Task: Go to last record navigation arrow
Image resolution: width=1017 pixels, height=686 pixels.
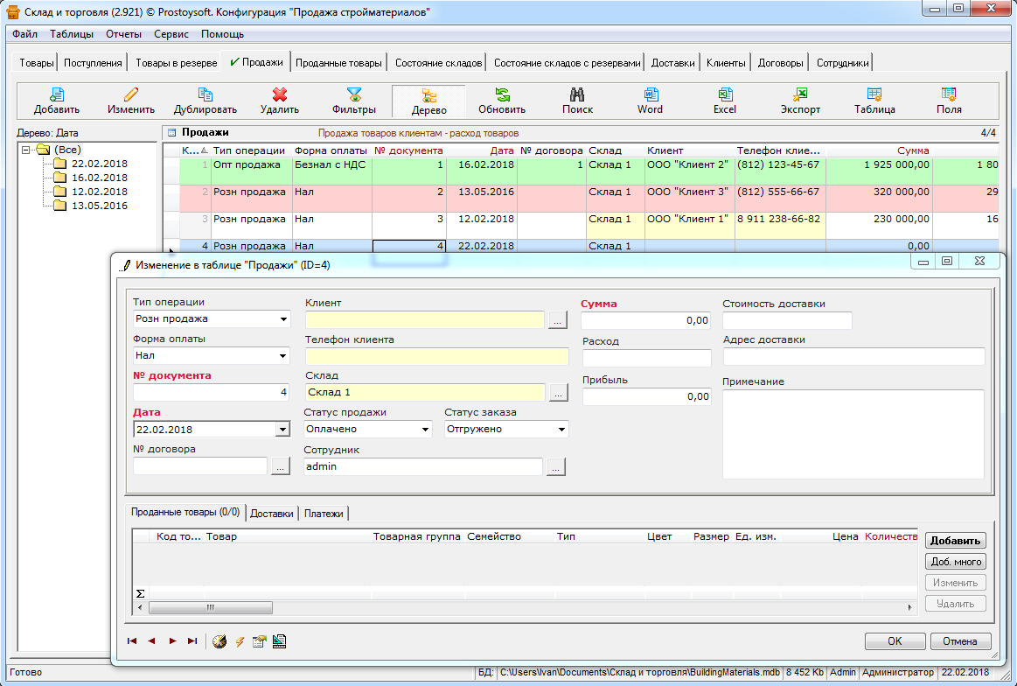Action: [x=192, y=641]
